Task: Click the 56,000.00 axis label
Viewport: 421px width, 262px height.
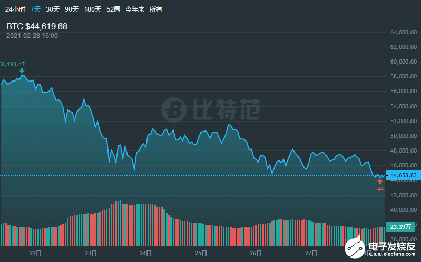Action: coord(404,91)
